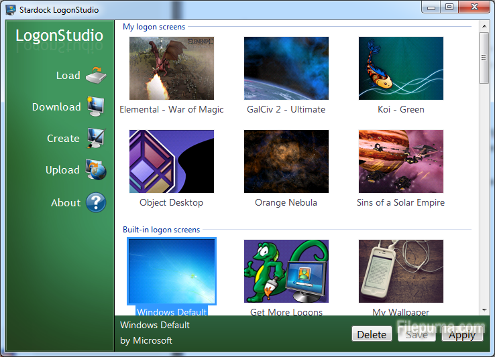Click the Load text label in sidebar

(x=68, y=76)
